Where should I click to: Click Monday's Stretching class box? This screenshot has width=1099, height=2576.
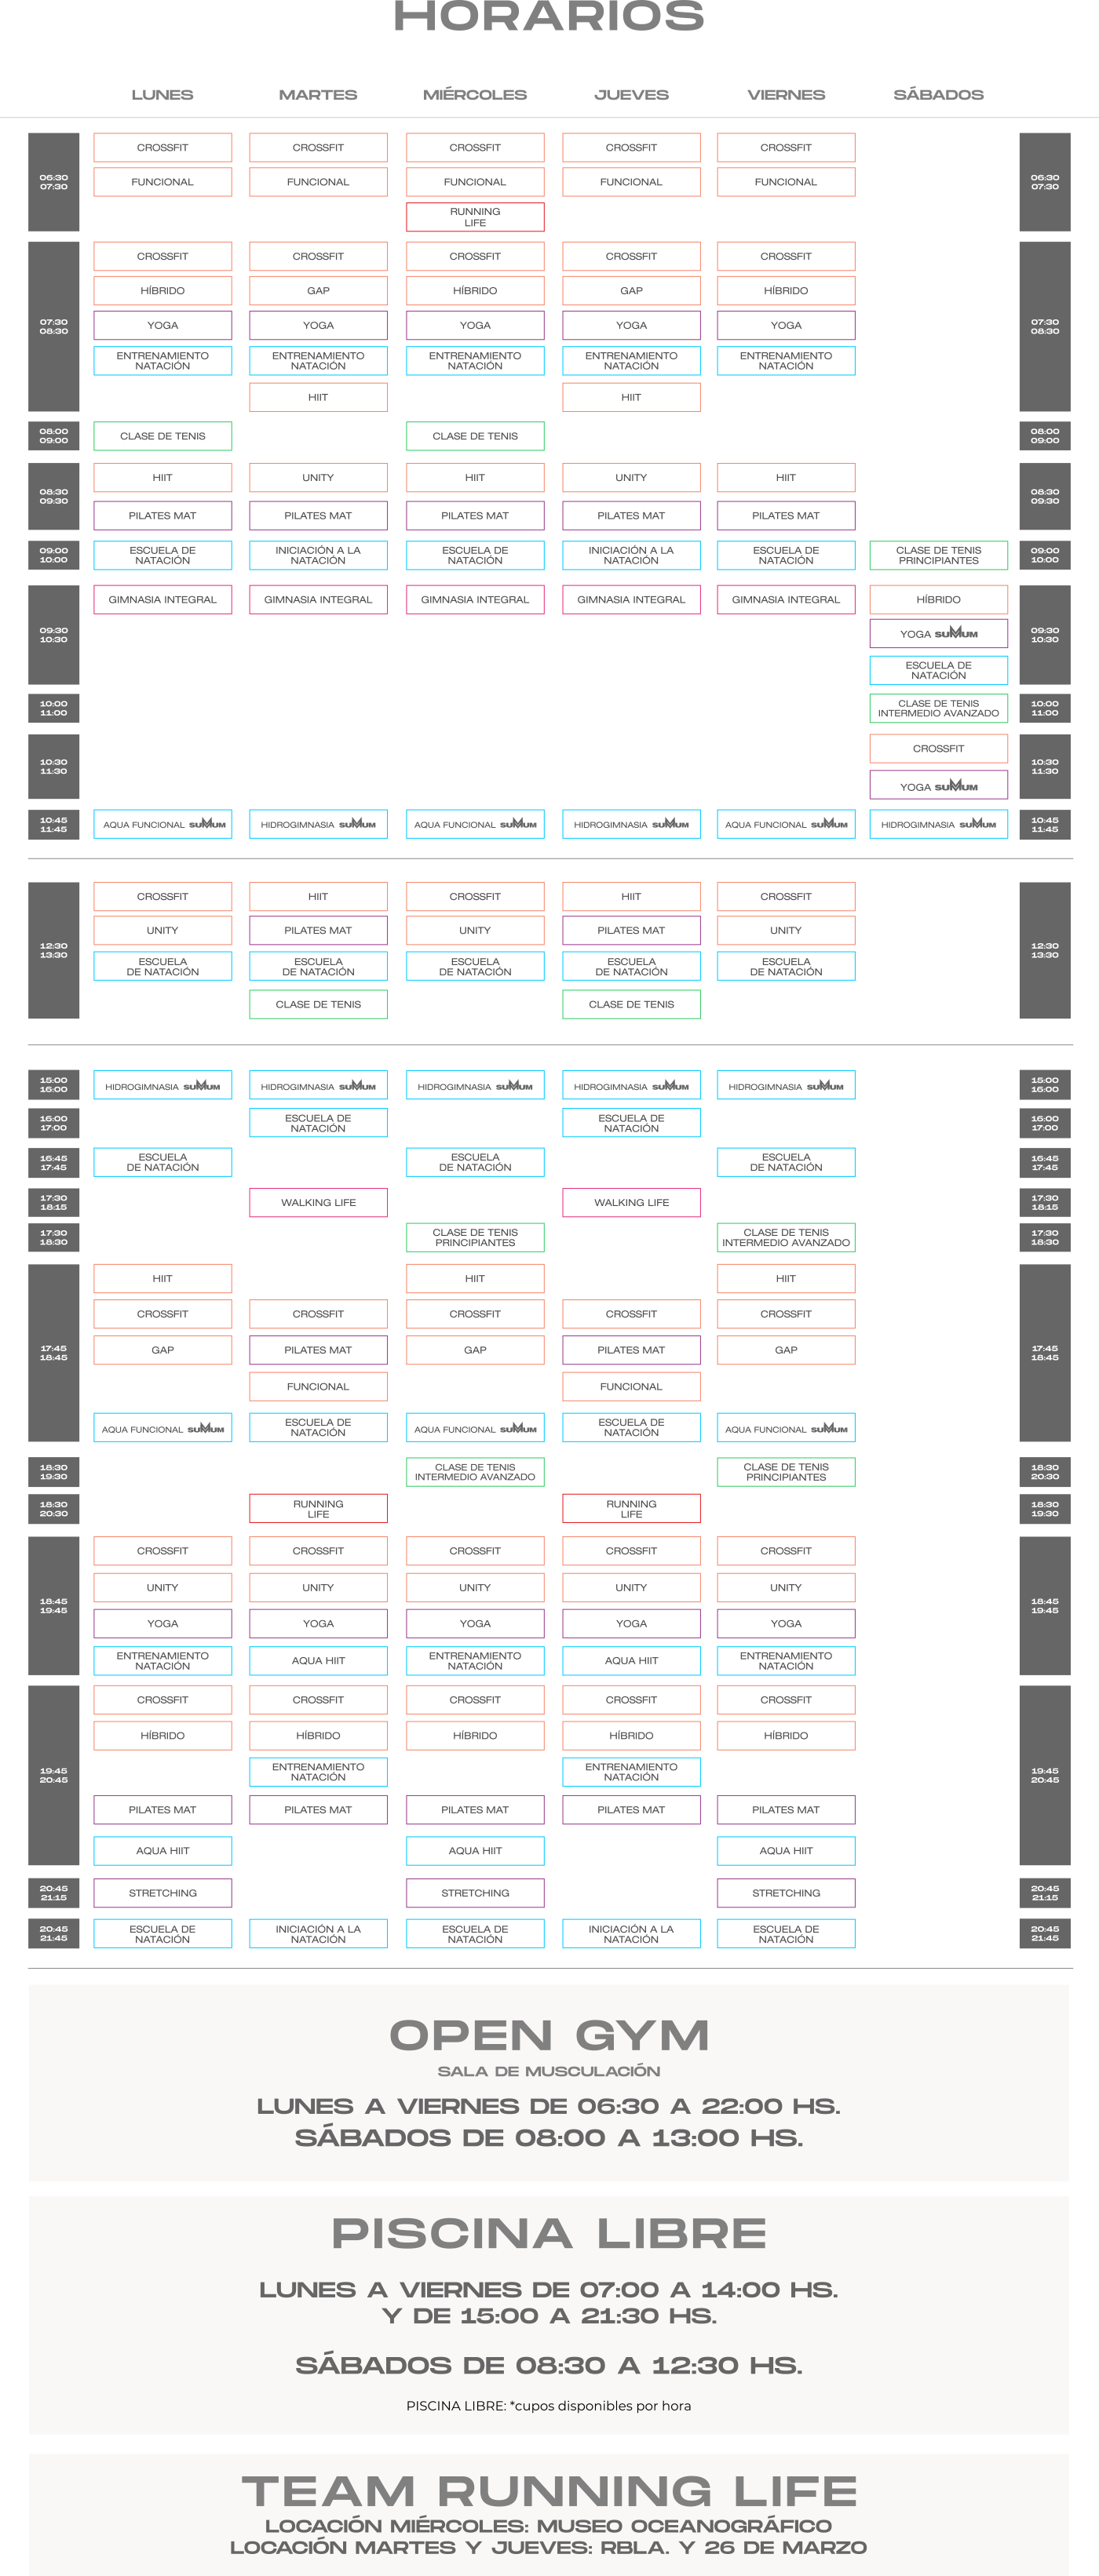[x=162, y=1893]
